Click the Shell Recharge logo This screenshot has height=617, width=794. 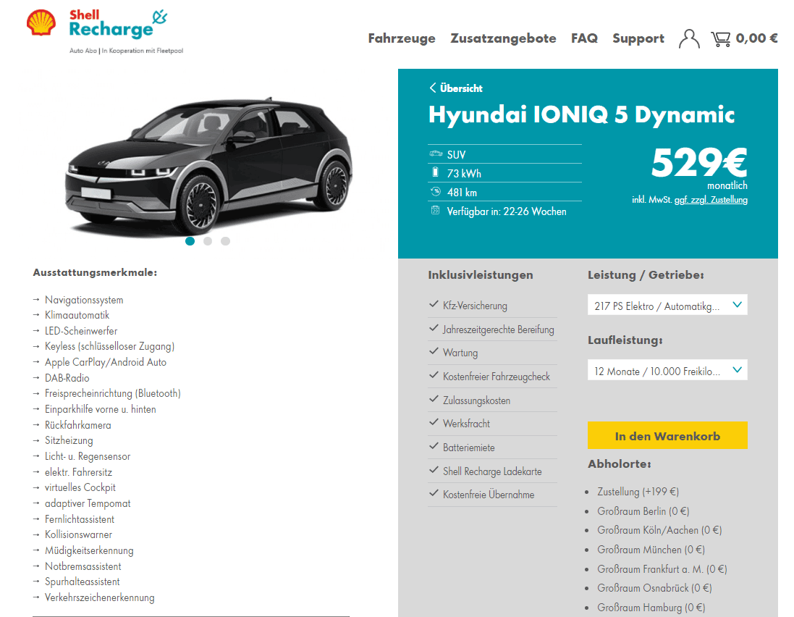105,31
